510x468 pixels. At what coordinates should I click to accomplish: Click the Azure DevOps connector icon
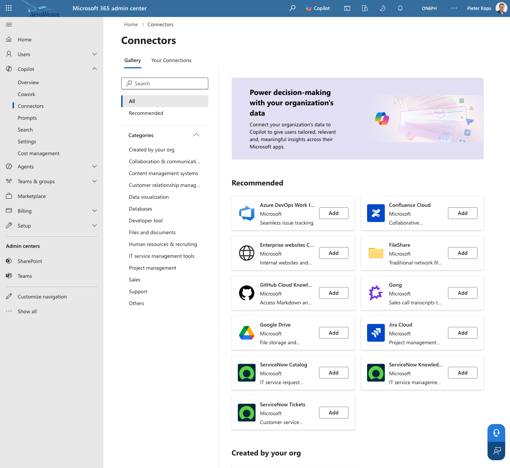pos(247,213)
